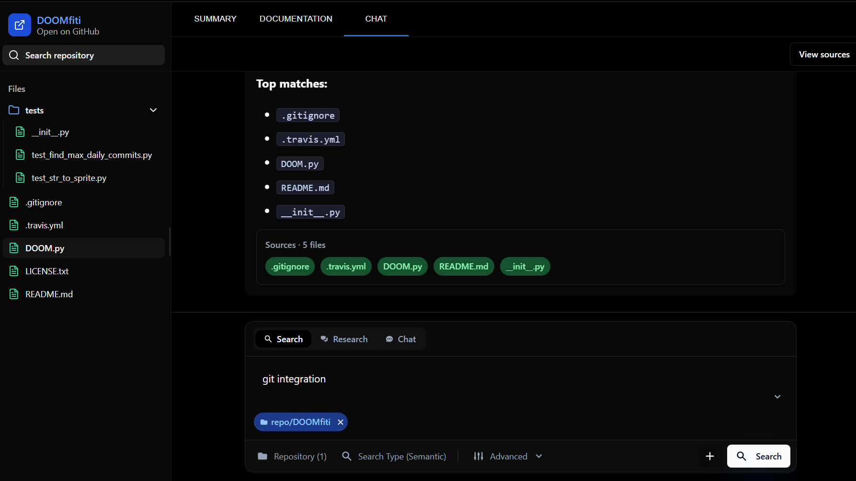Select the CHAT tab
The image size is (856, 481).
(x=376, y=19)
